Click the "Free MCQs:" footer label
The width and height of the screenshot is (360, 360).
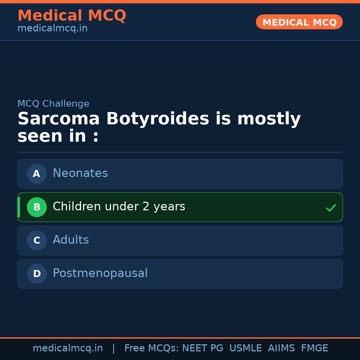(151, 348)
